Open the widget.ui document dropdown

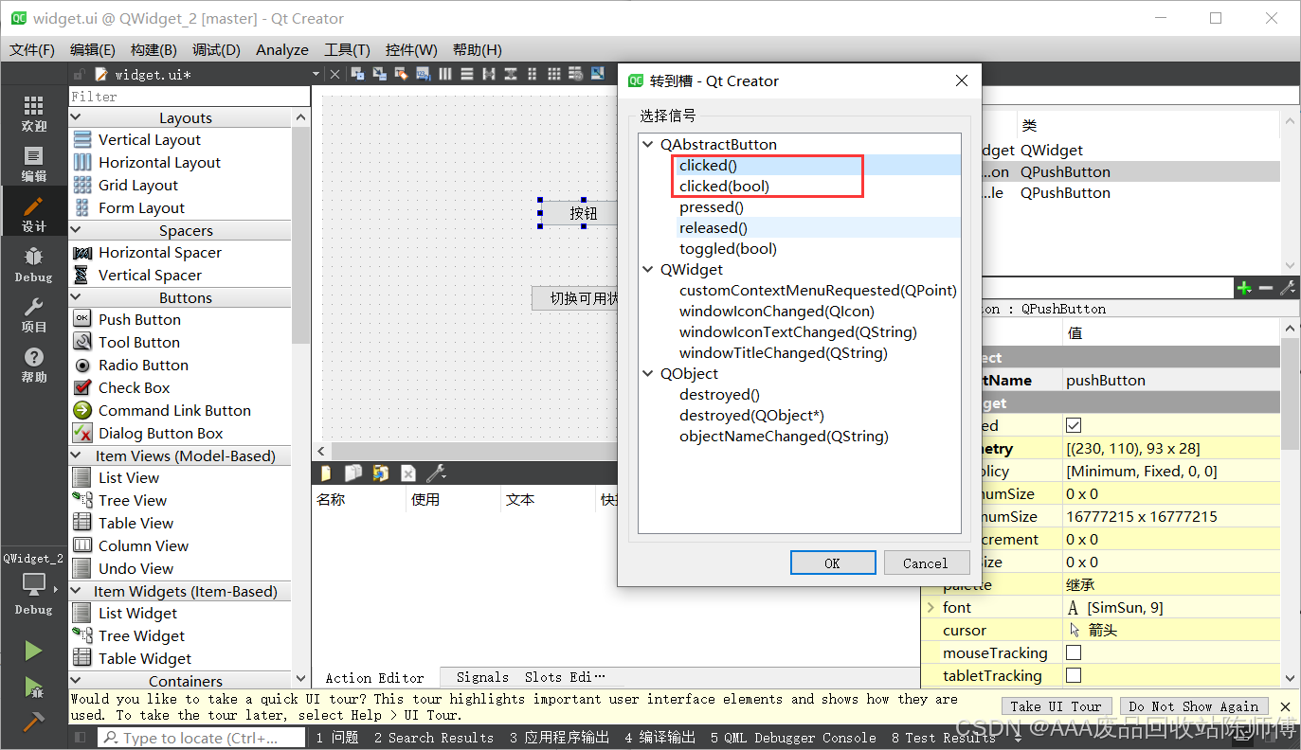pos(316,74)
